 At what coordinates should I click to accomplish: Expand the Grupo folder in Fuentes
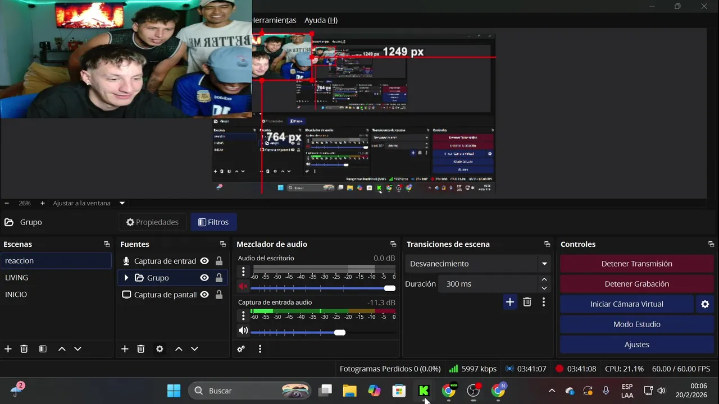point(126,278)
